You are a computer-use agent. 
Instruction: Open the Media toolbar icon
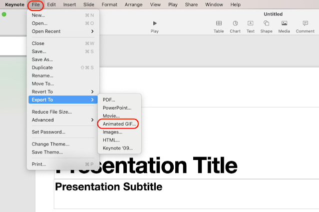[284, 23]
